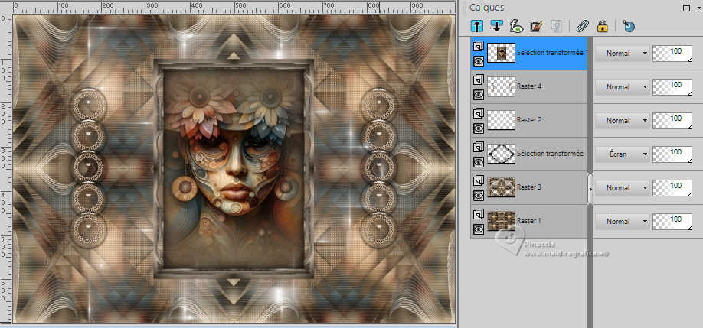Screen dimensions: 703x328
Task: Click the move layer down arrow icon
Action: coord(497,26)
